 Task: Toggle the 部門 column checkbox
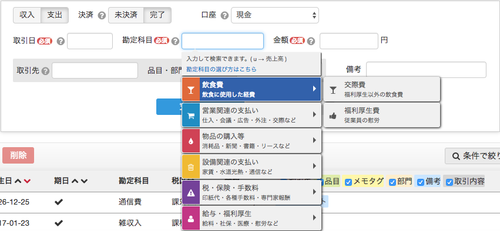(392, 182)
